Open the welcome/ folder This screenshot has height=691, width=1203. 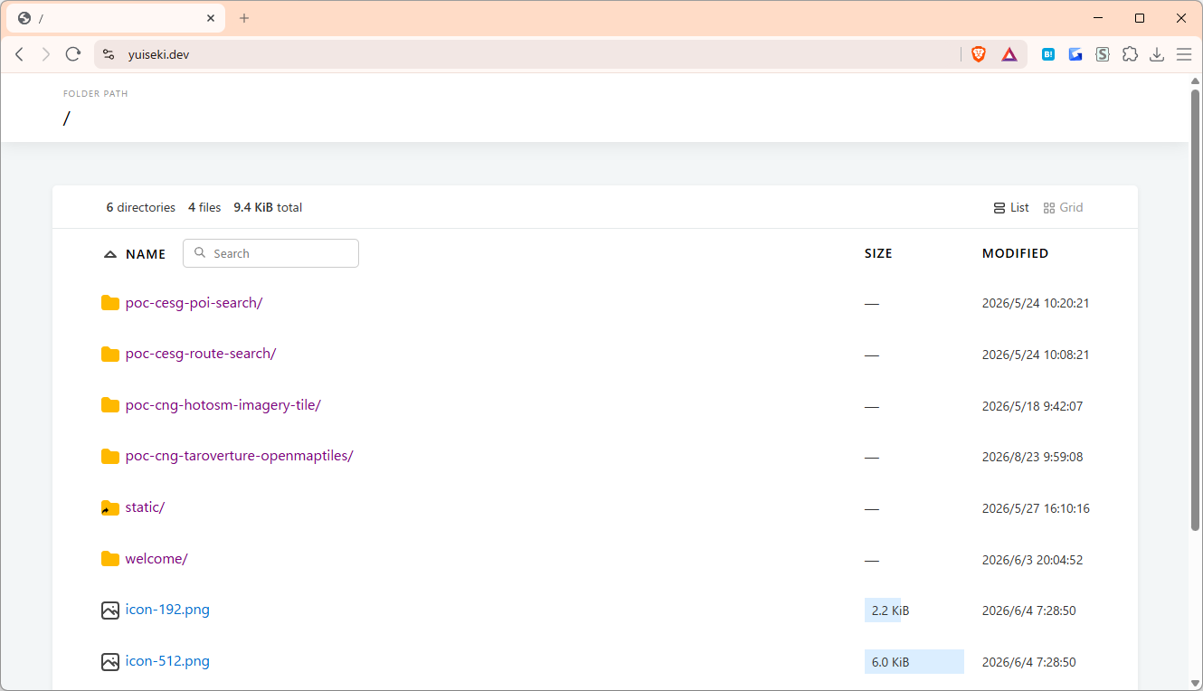[x=156, y=559]
